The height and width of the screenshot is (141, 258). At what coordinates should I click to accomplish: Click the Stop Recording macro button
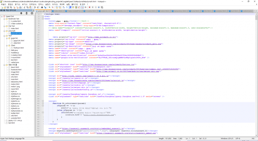[93, 7]
